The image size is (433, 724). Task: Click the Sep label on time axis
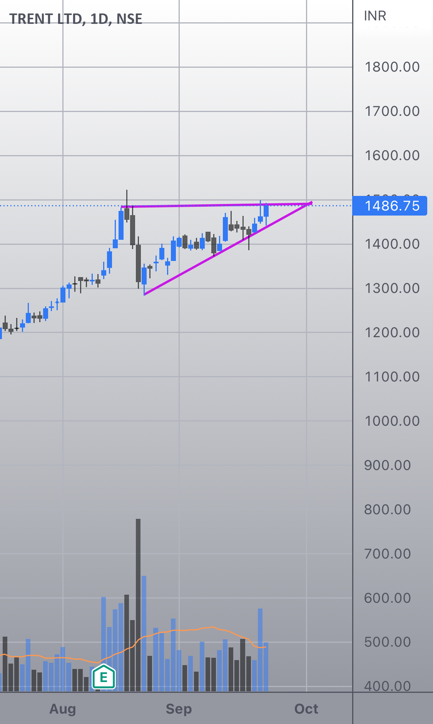pos(179,709)
